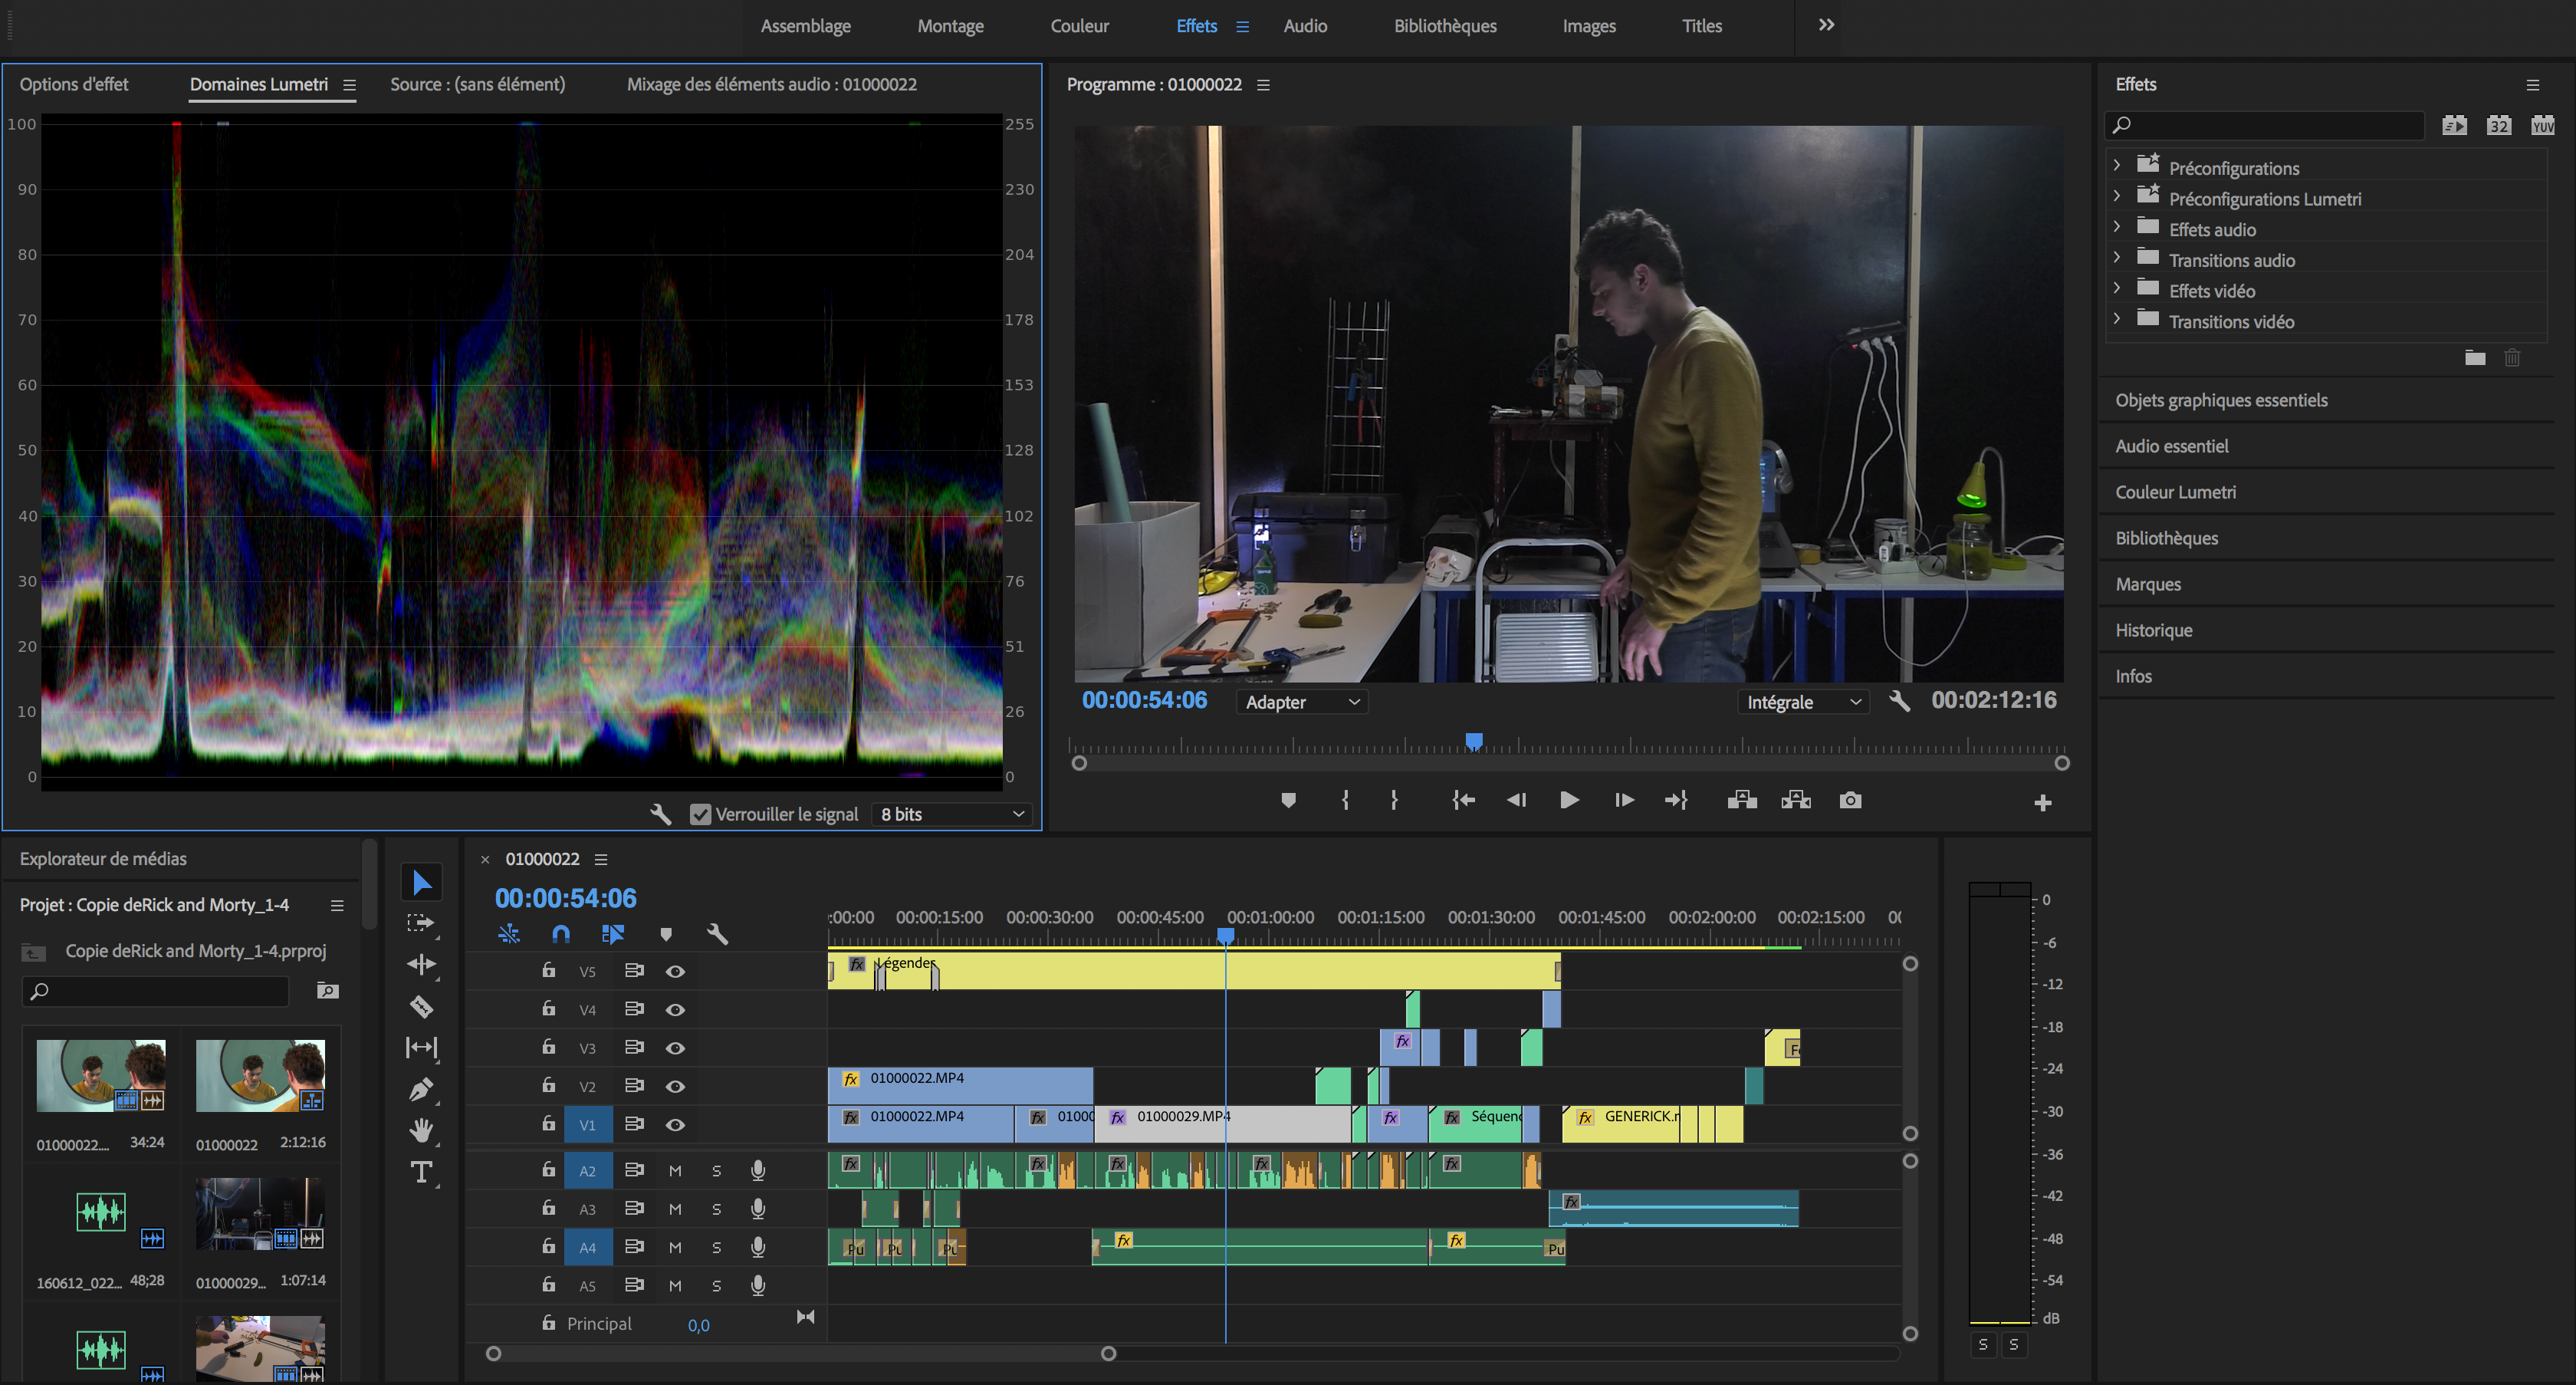The width and height of the screenshot is (2576, 1385).
Task: Select the Track Select Forward tool
Action: tap(421, 922)
